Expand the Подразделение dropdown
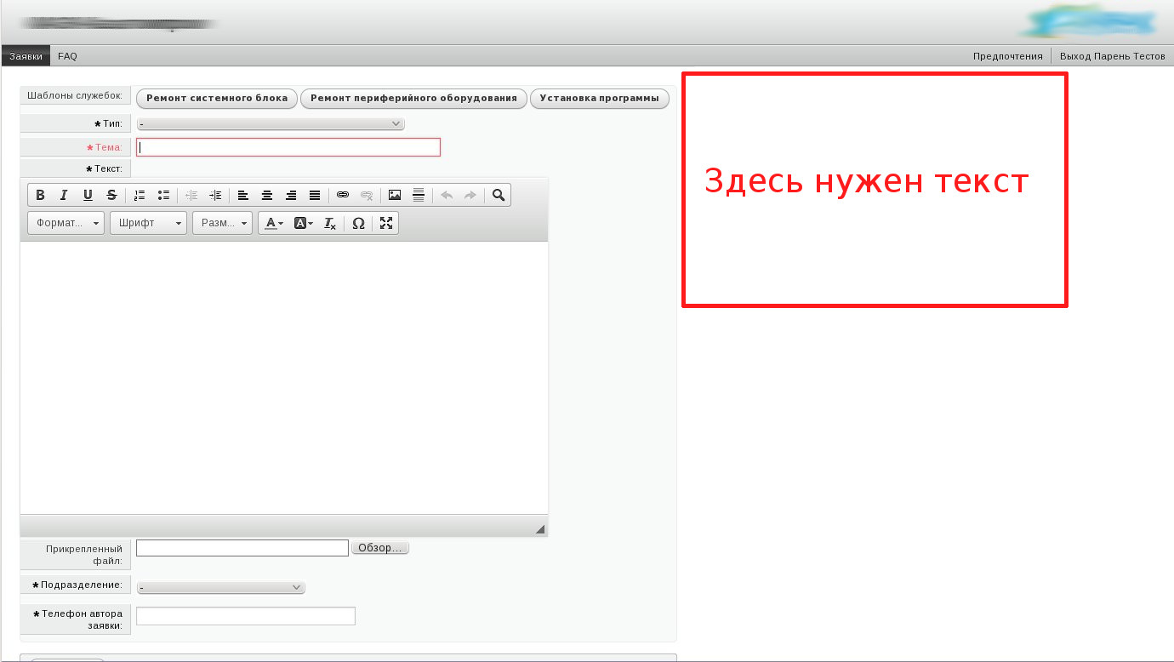This screenshot has height=662, width=1174. 220,587
